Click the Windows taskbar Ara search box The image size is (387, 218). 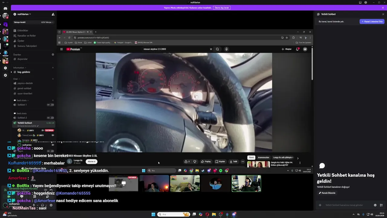click(173, 214)
